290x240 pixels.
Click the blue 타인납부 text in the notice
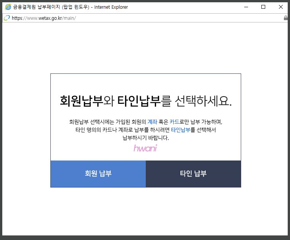coord(180,130)
